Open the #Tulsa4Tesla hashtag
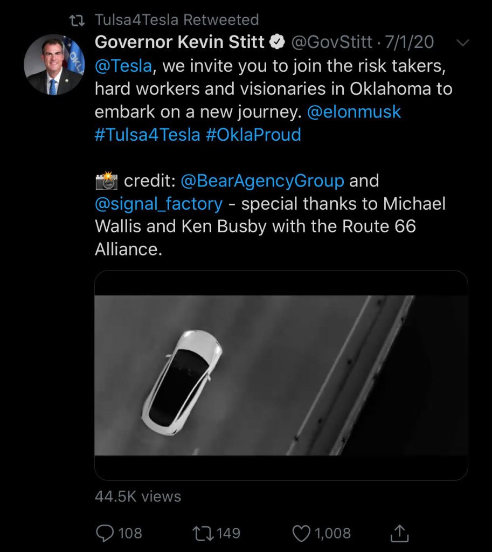 tap(147, 134)
